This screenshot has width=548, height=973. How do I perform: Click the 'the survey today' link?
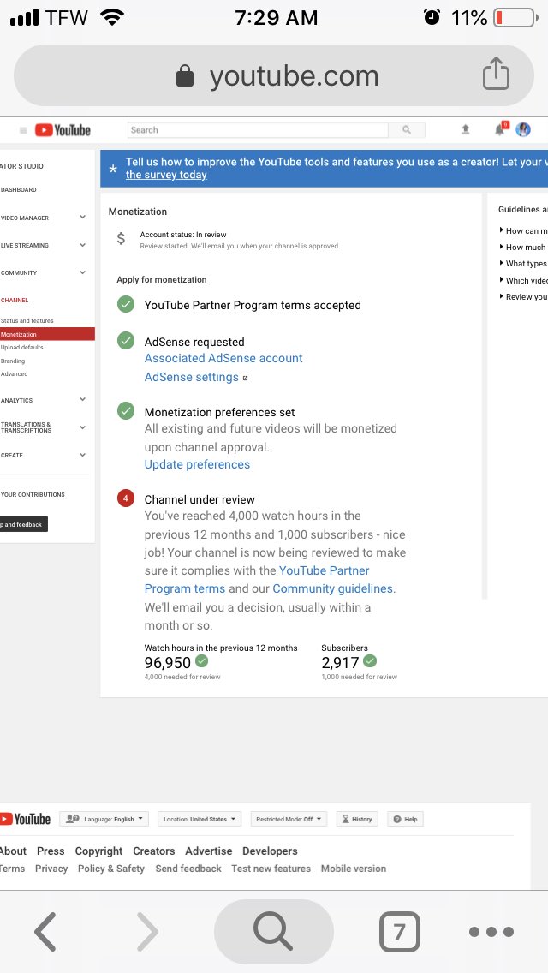pyautogui.click(x=166, y=175)
